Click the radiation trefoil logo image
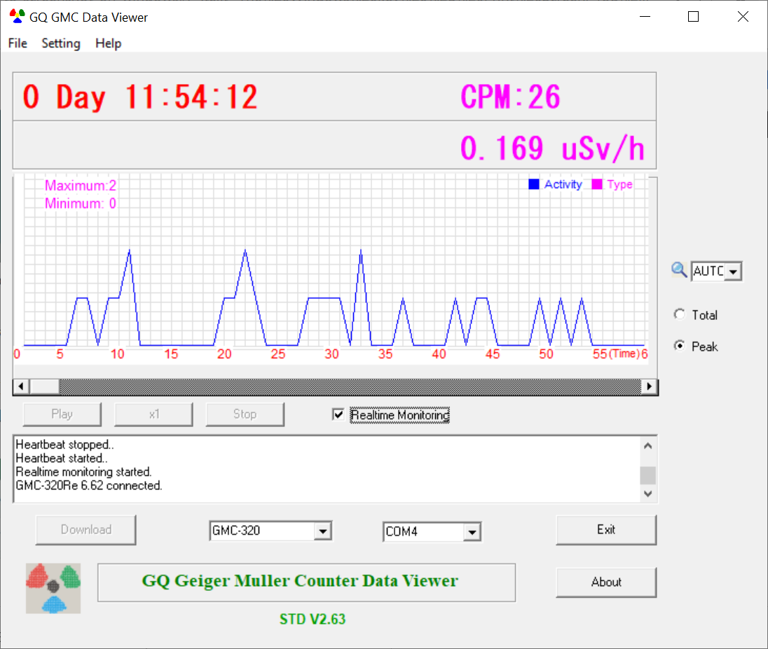Viewport: 768px width, 649px height. tap(53, 588)
